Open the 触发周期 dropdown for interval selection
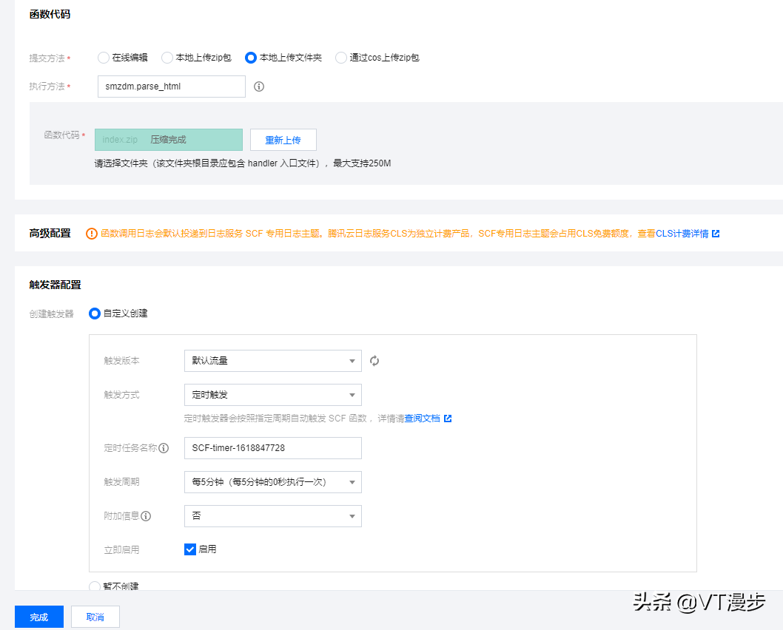 (x=272, y=481)
